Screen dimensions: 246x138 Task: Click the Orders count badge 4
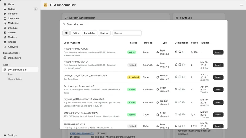pyautogui.click(x=36, y=9)
